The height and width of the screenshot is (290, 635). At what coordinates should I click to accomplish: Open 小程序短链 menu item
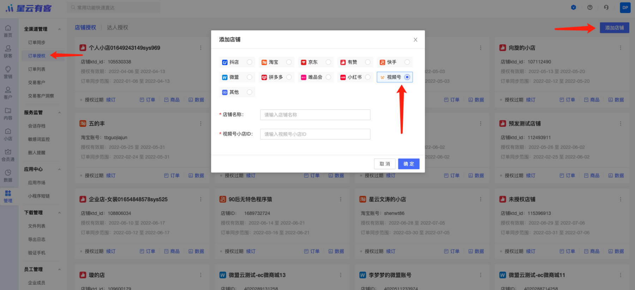click(x=39, y=196)
